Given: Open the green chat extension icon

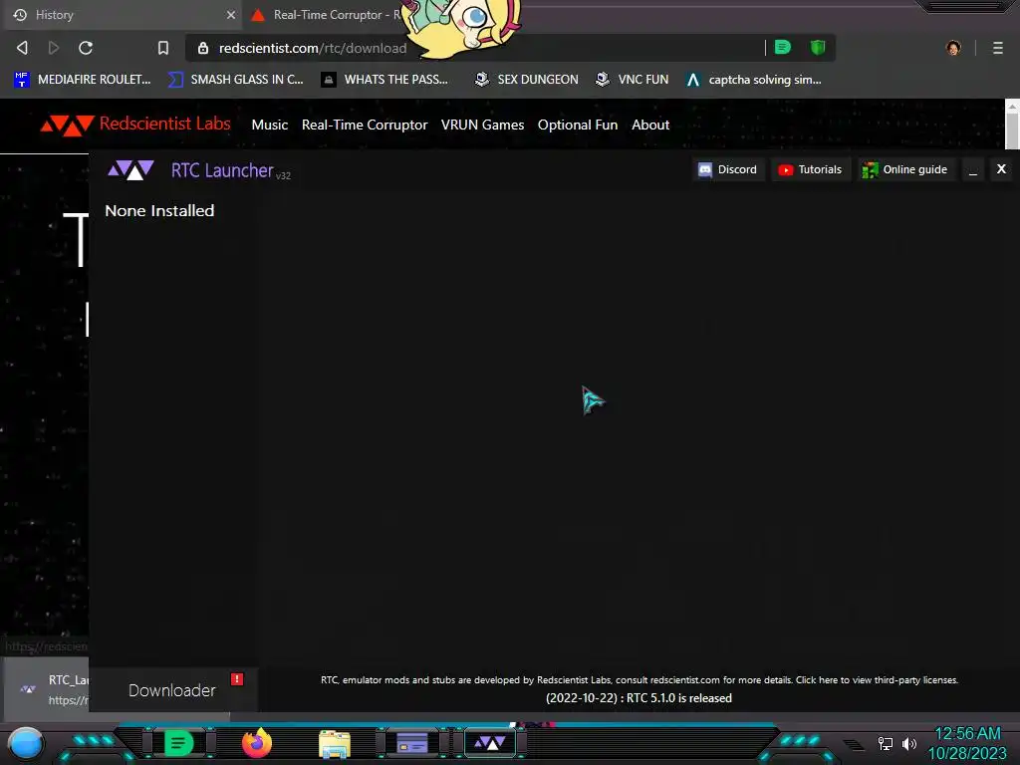Looking at the screenshot, I should 783,47.
